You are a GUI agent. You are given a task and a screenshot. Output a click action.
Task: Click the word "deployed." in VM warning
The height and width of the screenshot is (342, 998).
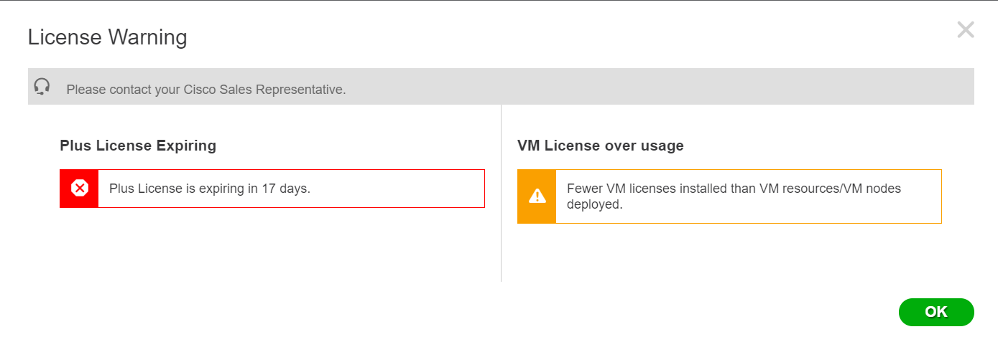click(594, 204)
